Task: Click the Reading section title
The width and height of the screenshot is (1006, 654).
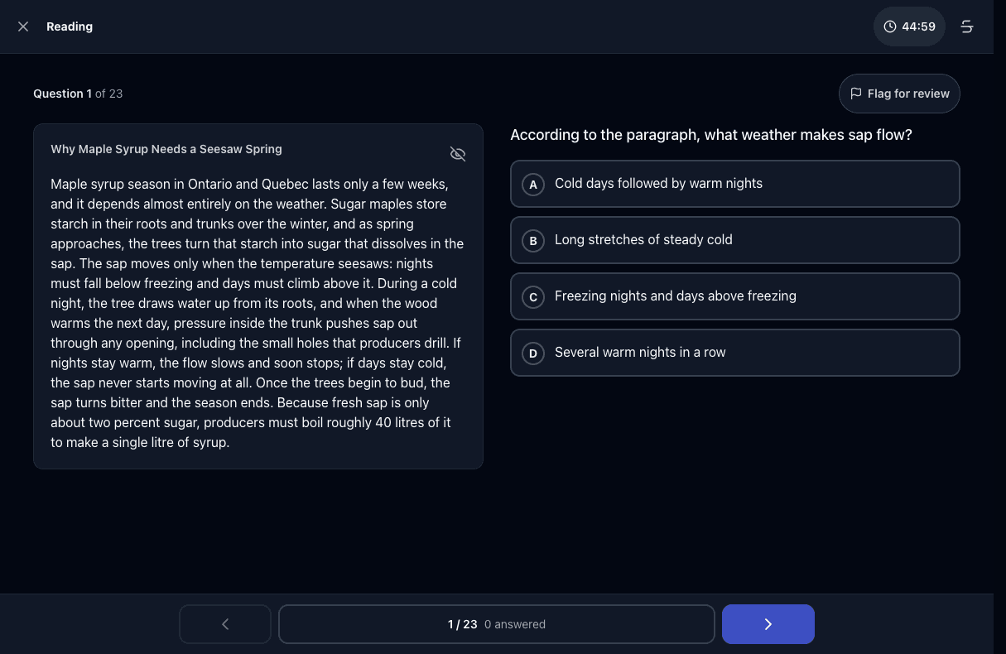Action: pyautogui.click(x=70, y=26)
